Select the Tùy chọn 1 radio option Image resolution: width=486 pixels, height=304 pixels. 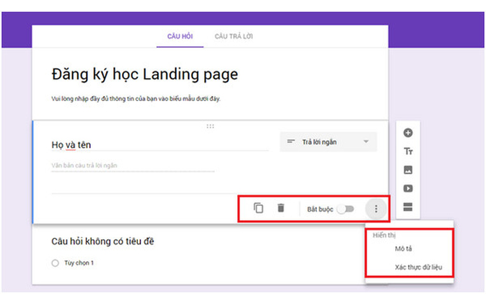coord(55,263)
